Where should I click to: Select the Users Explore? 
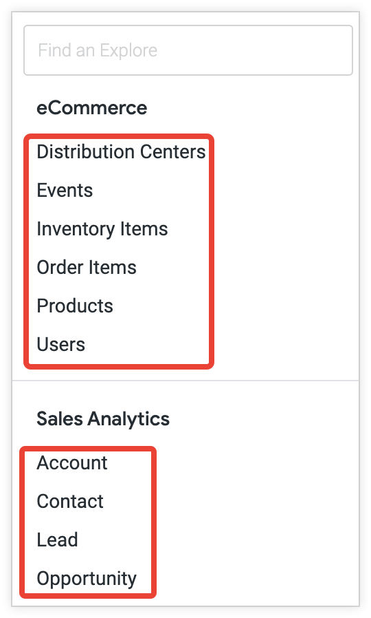(61, 345)
